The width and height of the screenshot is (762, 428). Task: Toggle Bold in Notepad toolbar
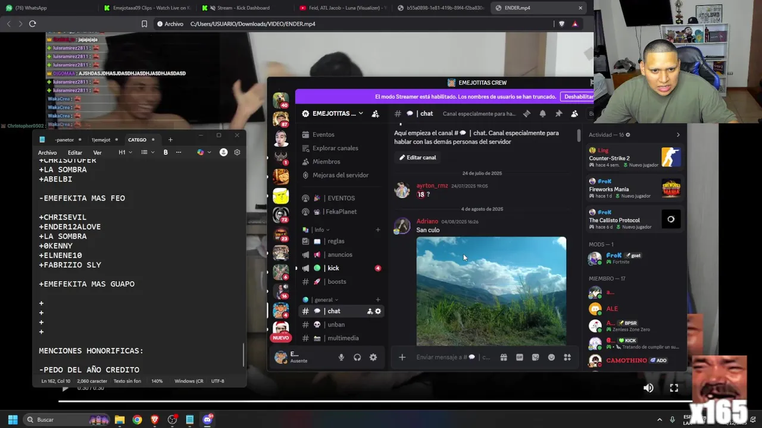(x=165, y=152)
